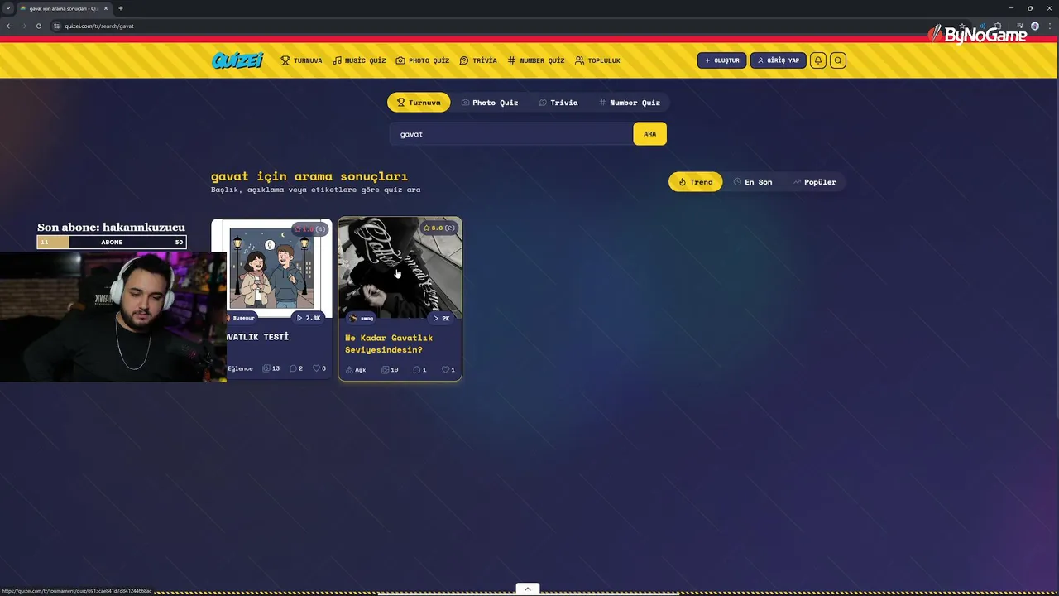Sort results by En Son

pyautogui.click(x=753, y=182)
